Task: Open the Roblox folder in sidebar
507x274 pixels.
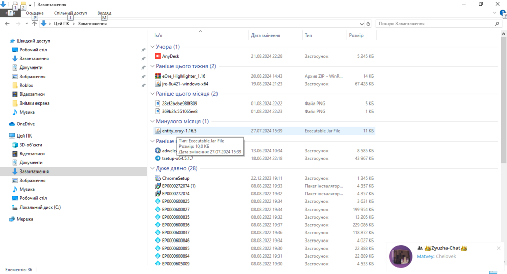Action: point(26,85)
